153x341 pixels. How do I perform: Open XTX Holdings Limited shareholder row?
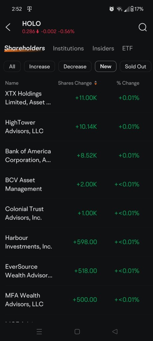click(x=76, y=98)
